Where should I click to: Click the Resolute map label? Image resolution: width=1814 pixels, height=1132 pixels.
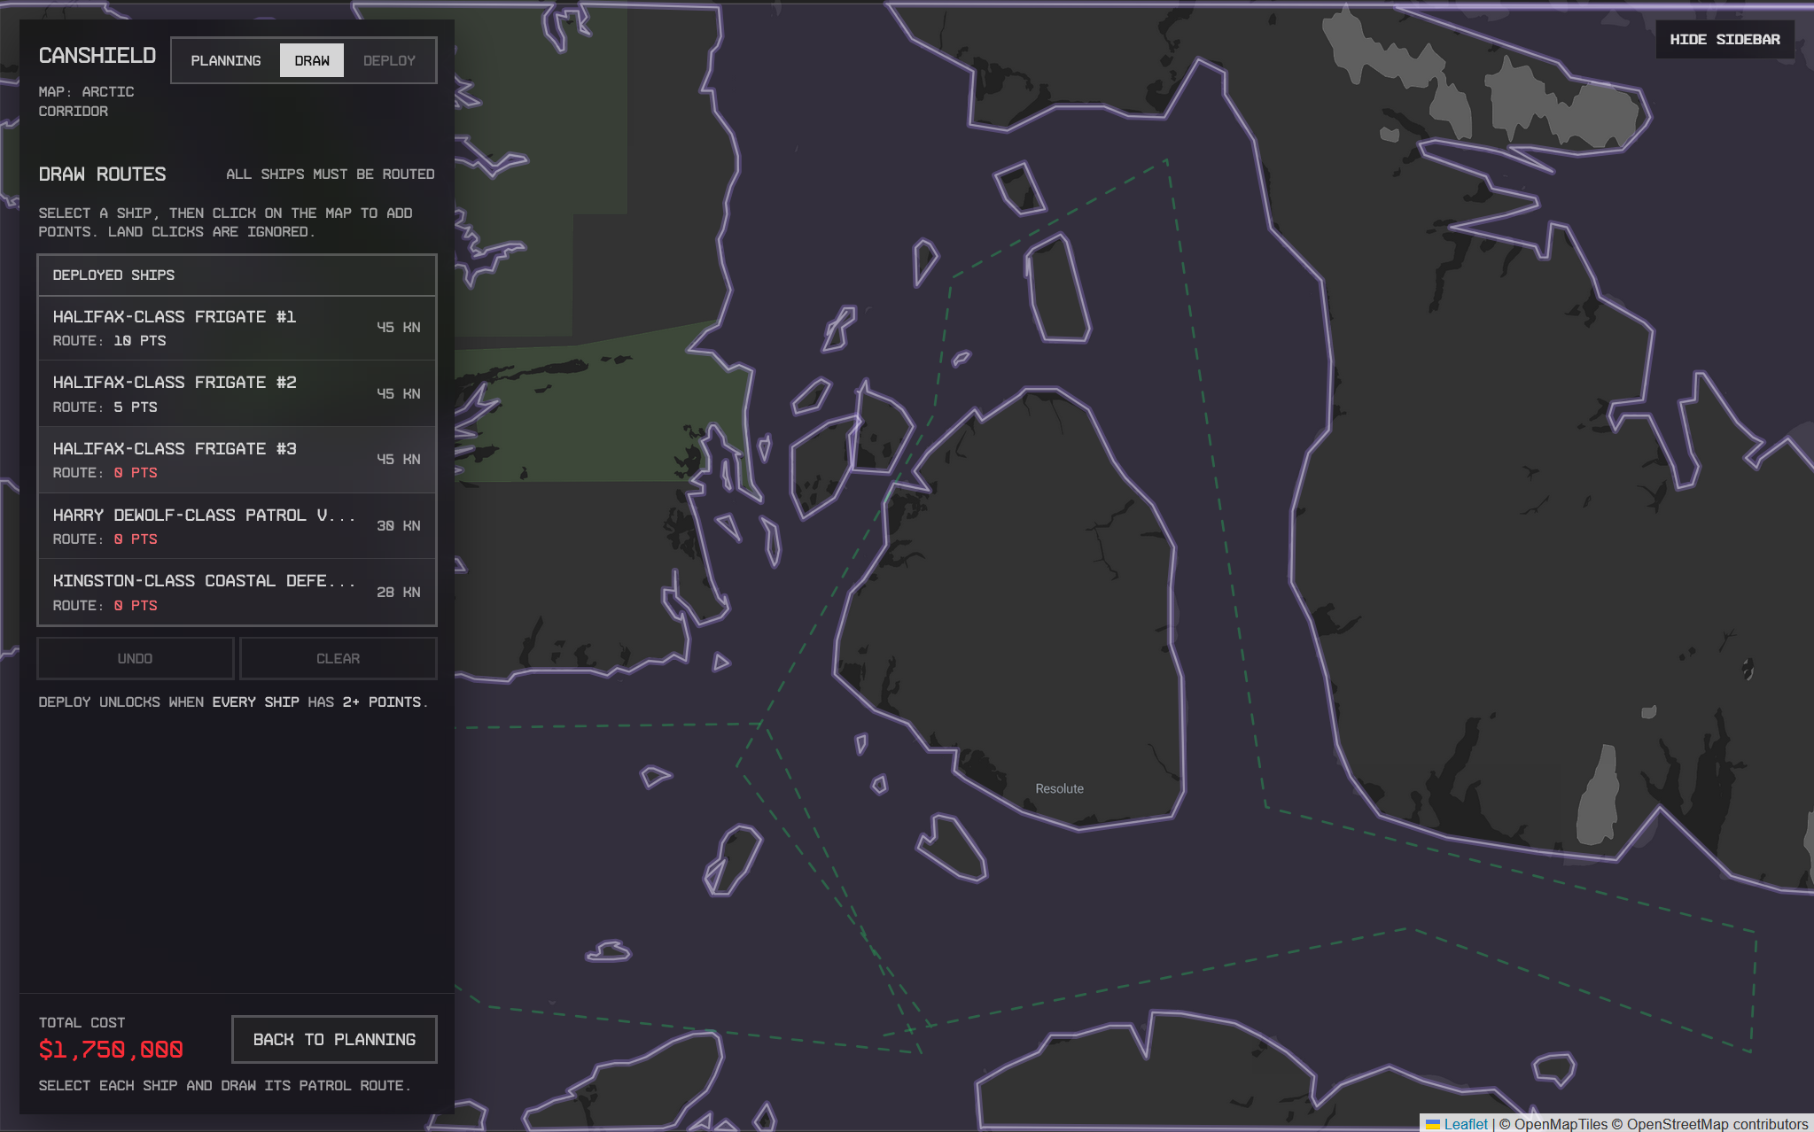coord(1059,788)
